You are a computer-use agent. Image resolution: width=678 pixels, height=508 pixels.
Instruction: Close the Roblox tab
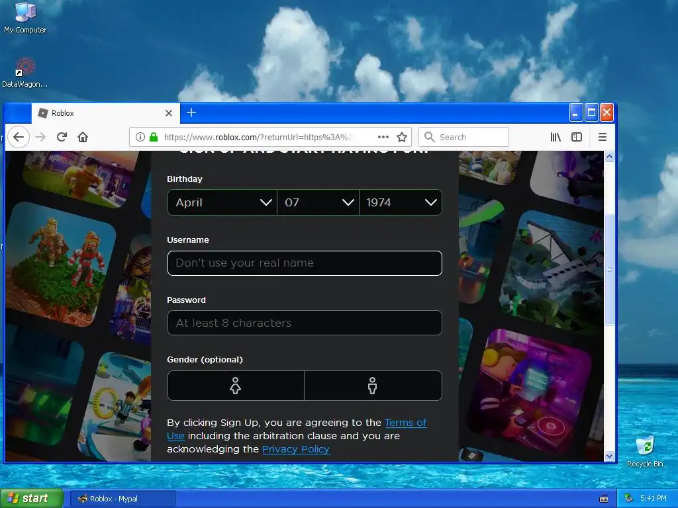click(x=169, y=113)
